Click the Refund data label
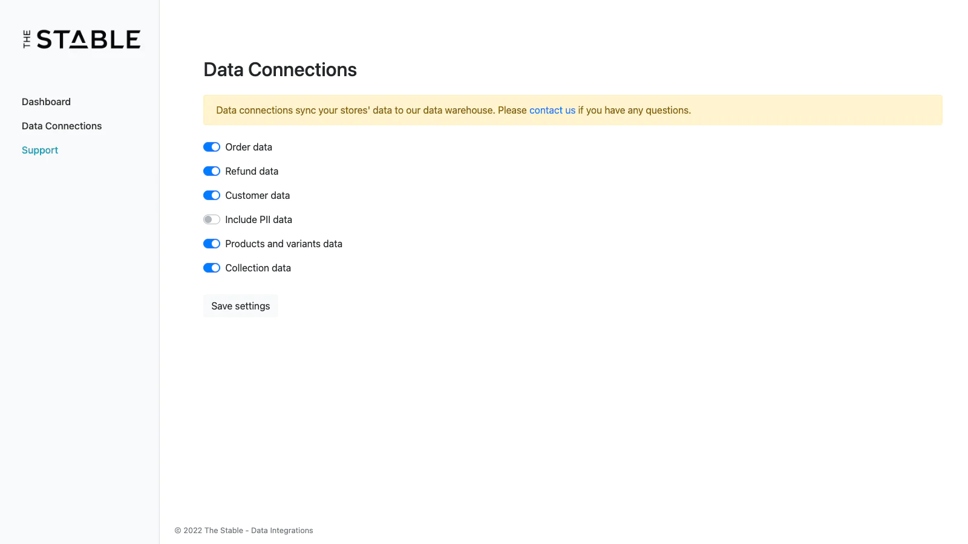968x544 pixels. [x=252, y=171]
